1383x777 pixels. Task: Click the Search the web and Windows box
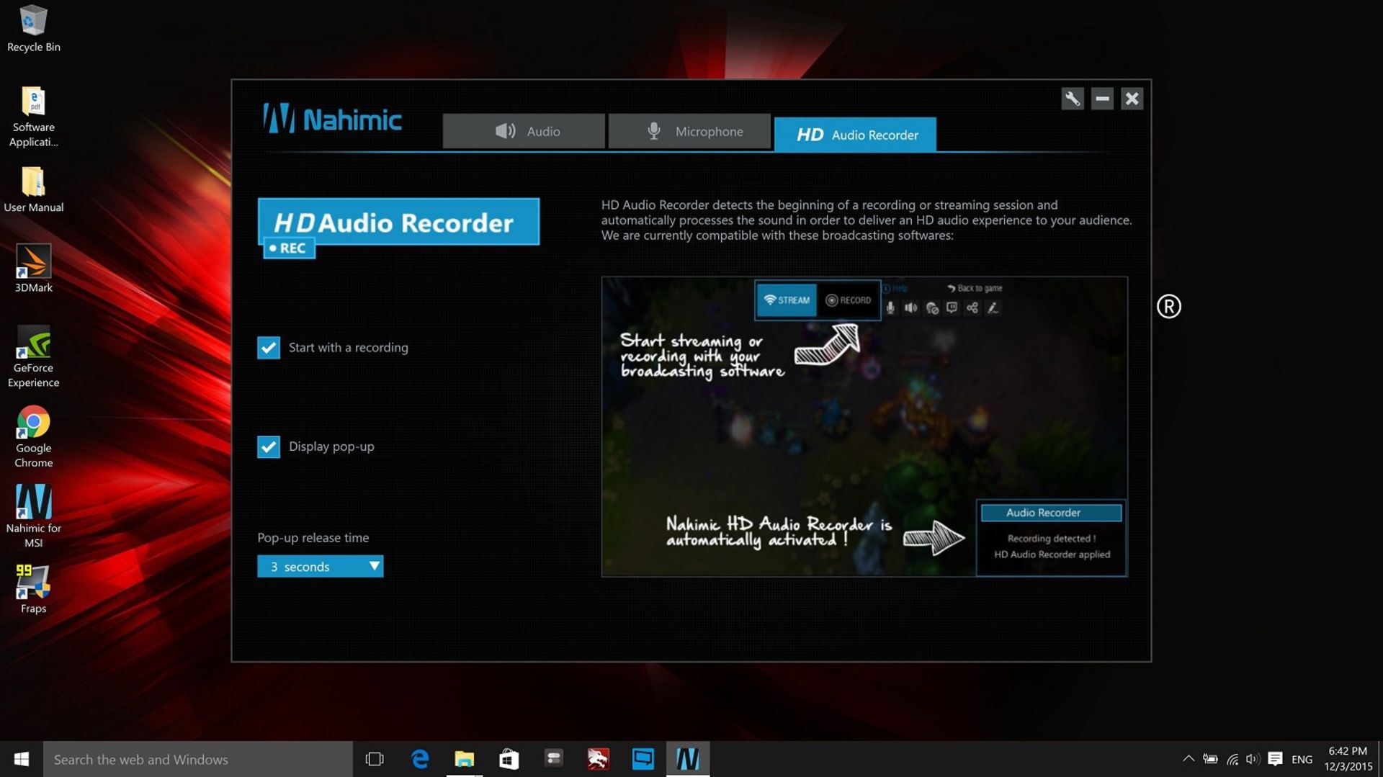point(198,759)
